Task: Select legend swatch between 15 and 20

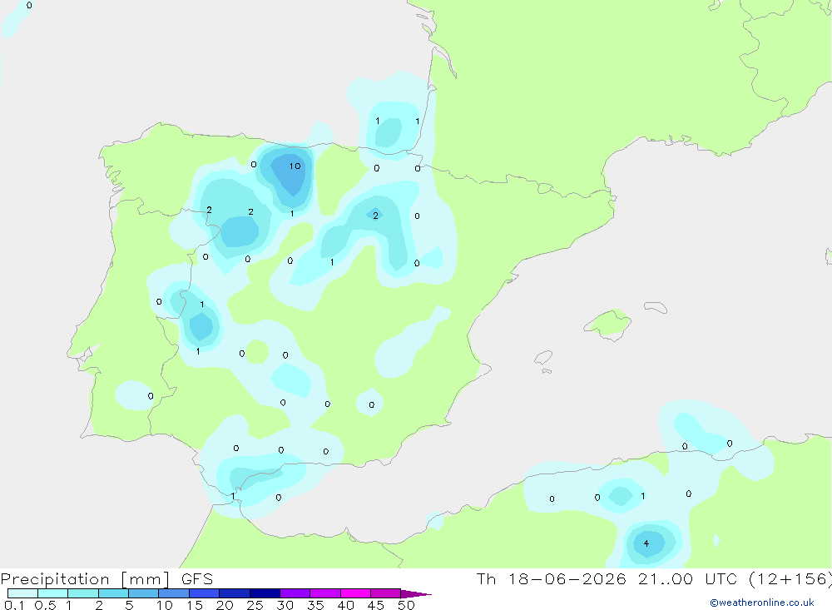Action: pos(205,593)
